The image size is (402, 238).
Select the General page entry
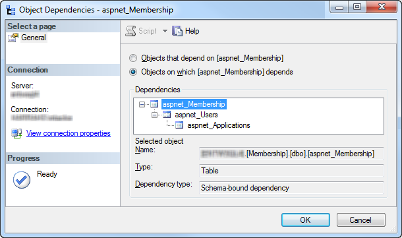[34, 38]
